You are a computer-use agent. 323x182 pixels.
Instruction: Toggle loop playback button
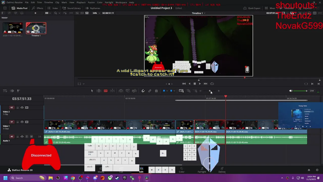coord(212,84)
